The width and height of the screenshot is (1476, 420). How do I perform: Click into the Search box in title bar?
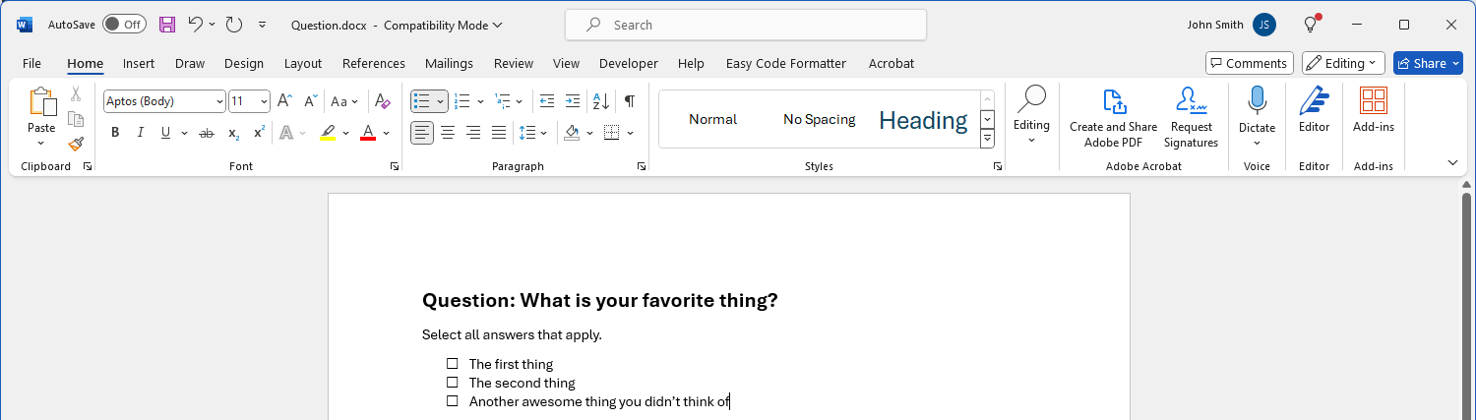pos(745,25)
